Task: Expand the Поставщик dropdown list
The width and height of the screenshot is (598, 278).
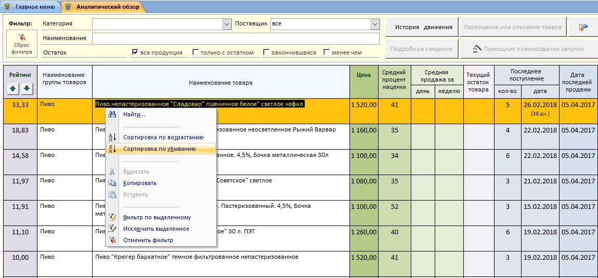Action: 375,24
